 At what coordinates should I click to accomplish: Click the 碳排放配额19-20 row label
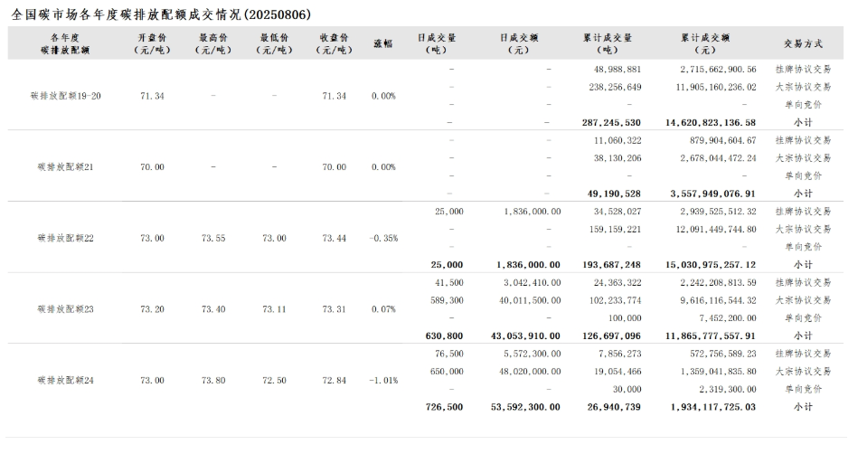click(66, 96)
